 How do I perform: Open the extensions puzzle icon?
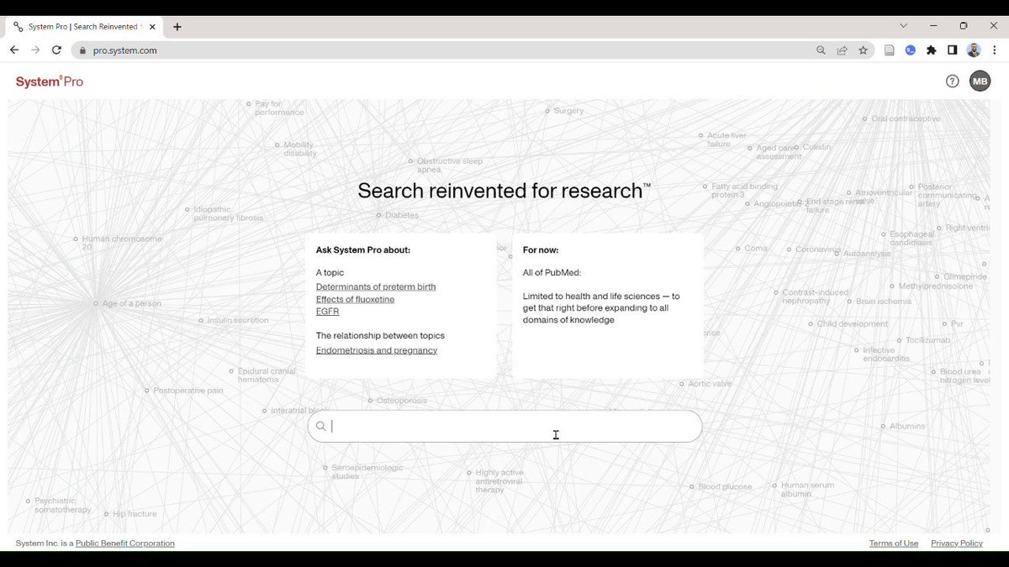point(931,50)
